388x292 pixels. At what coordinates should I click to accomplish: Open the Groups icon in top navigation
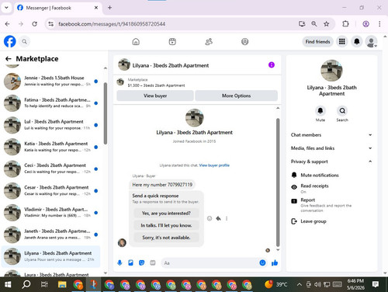click(244, 41)
